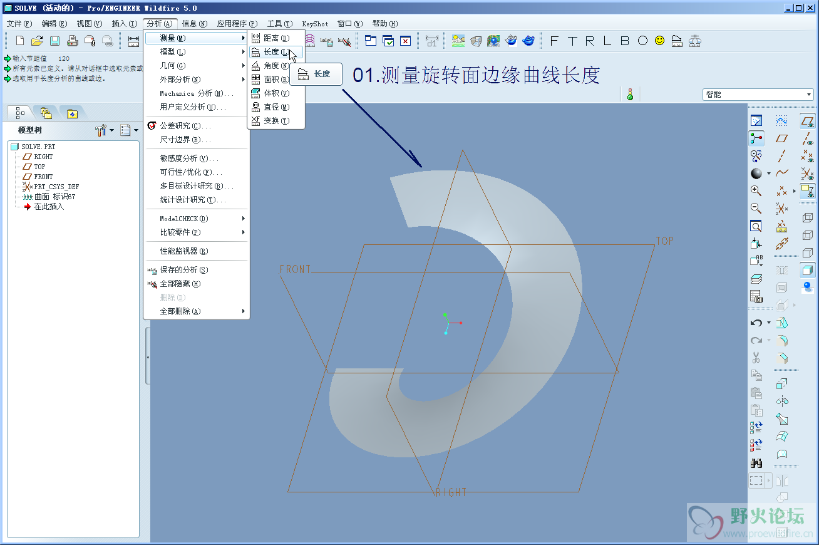Image resolution: width=819 pixels, height=545 pixels.
Task: Toggle datum points display on/off
Action: click(x=808, y=156)
